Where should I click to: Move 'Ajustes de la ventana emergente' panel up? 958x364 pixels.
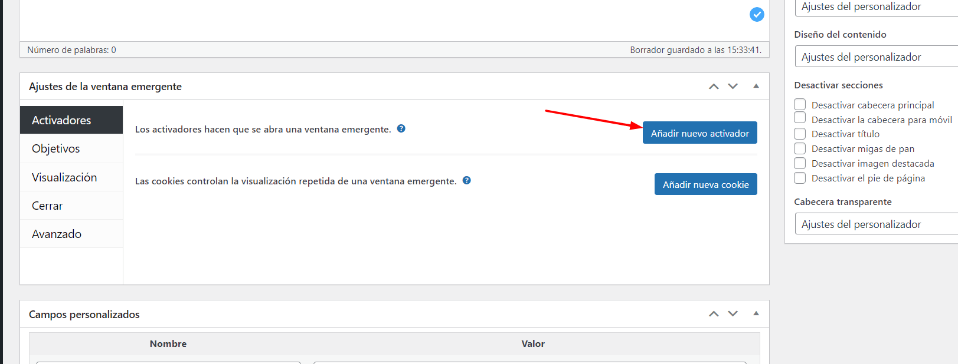(714, 86)
